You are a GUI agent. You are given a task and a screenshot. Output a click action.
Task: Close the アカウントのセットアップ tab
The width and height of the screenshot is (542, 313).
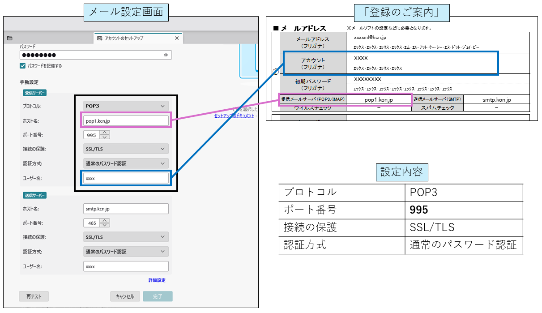click(x=176, y=38)
